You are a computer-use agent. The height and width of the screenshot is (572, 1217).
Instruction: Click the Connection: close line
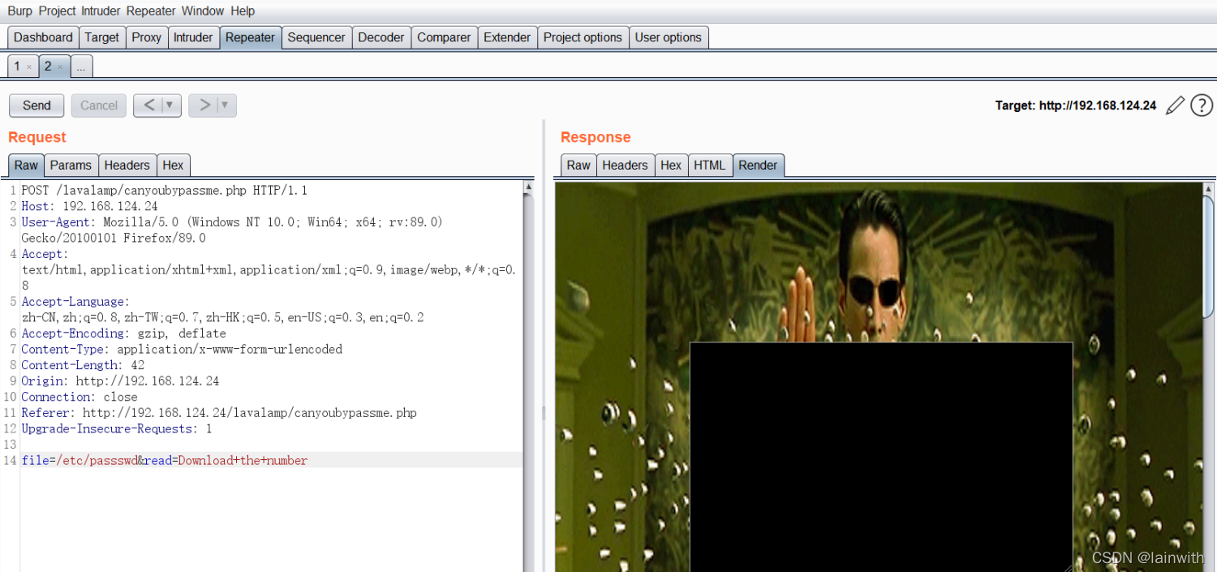click(80, 397)
